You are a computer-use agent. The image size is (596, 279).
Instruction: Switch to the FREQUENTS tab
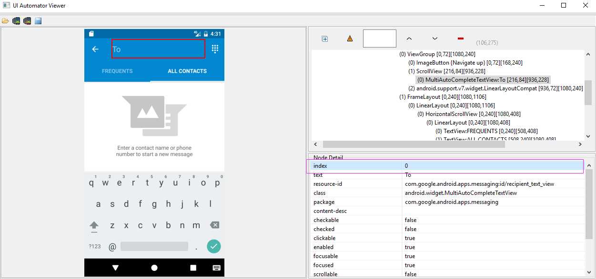click(117, 71)
